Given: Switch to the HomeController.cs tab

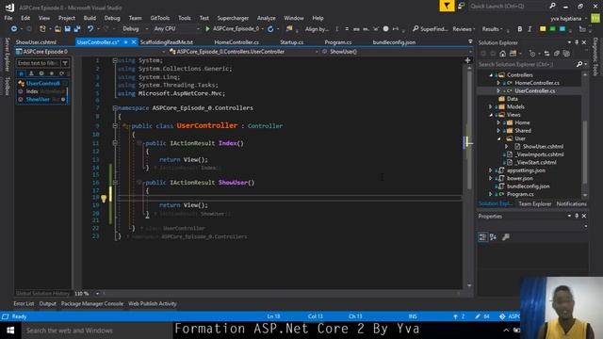Looking at the screenshot, I should click(x=236, y=42).
